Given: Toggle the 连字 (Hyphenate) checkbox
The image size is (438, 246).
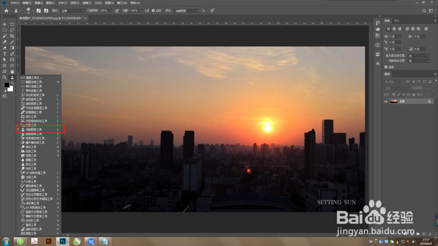Looking at the screenshot, I should coord(386,67).
